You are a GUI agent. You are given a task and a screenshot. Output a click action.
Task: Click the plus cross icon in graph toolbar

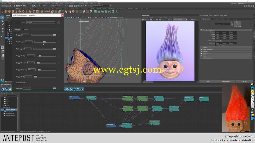pyautogui.click(x=78, y=89)
